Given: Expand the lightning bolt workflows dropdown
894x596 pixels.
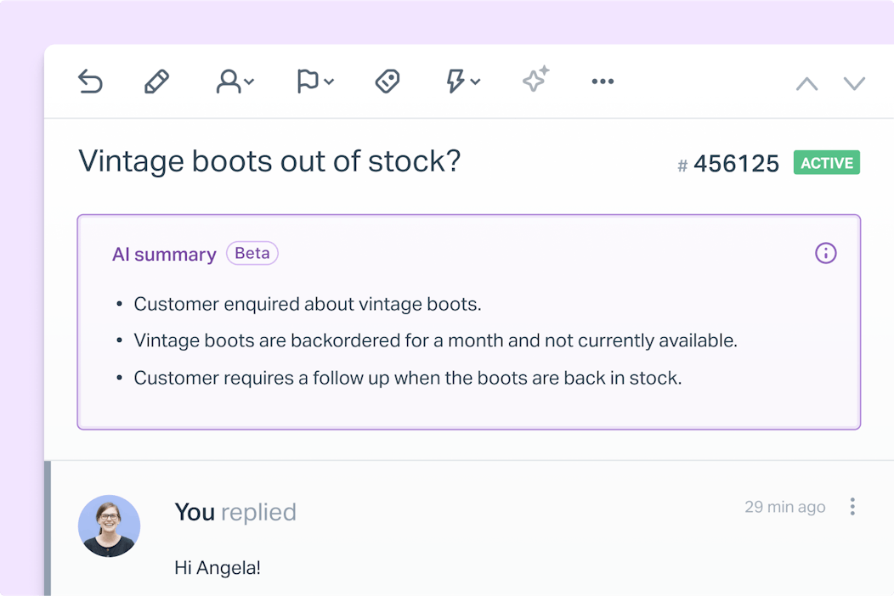Looking at the screenshot, I should (x=463, y=82).
